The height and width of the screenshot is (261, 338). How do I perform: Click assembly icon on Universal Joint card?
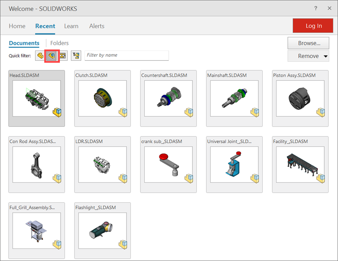pyautogui.click(x=255, y=178)
